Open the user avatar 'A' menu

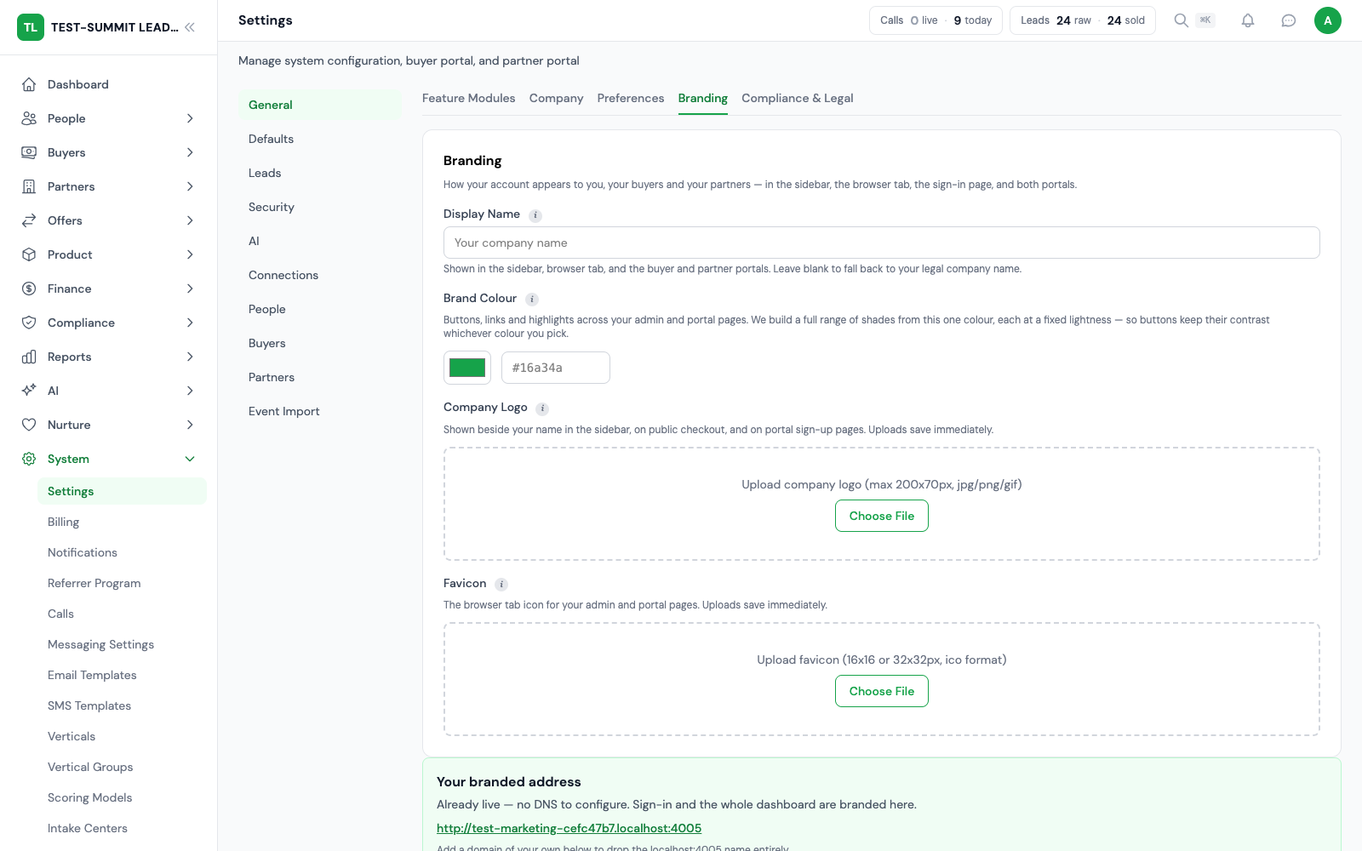tap(1328, 20)
